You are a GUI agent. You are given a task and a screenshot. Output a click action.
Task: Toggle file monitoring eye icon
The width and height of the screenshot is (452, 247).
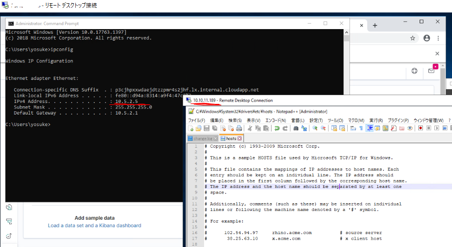(x=410, y=128)
